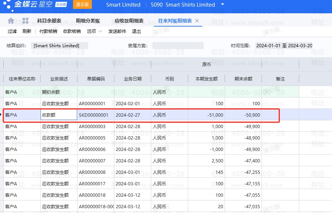Click 收款核销 in the toolbar
Image resolution: width=332 pixels, height=213 pixels.
[72, 31]
